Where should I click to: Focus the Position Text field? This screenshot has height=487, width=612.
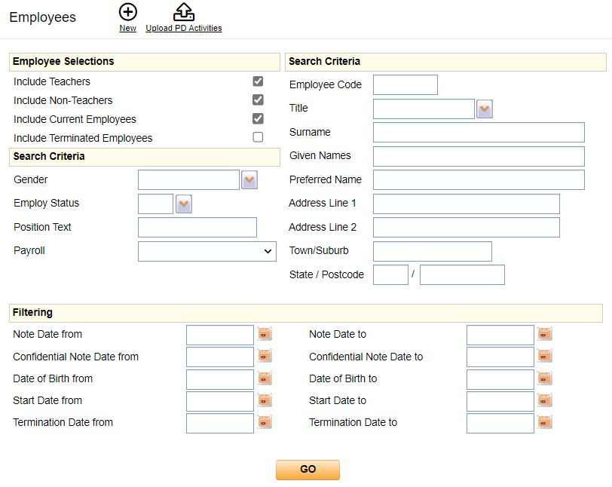click(197, 228)
